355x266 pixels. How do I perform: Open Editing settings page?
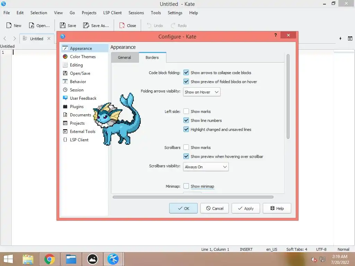pyautogui.click(x=85, y=65)
